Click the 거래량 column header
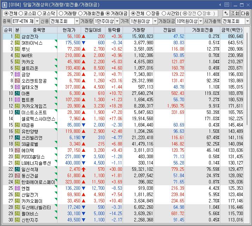 click(x=139, y=30)
